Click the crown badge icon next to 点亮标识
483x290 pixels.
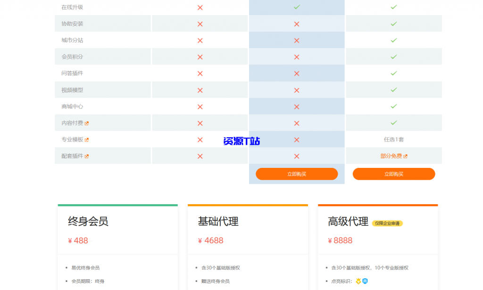(x=358, y=281)
